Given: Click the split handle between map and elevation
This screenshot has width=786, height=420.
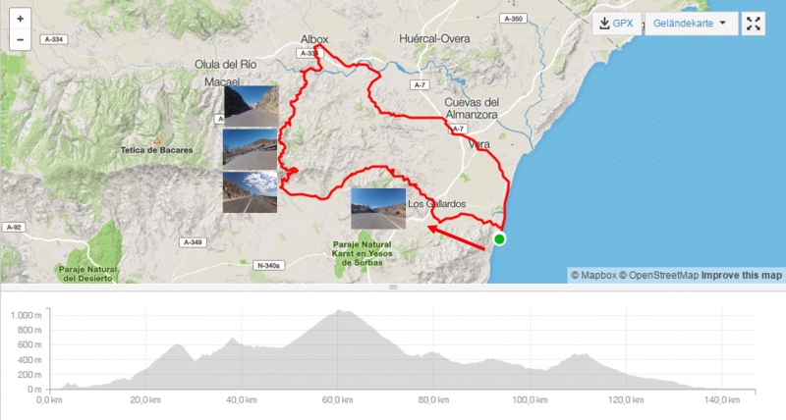Looking at the screenshot, I should (393, 288).
